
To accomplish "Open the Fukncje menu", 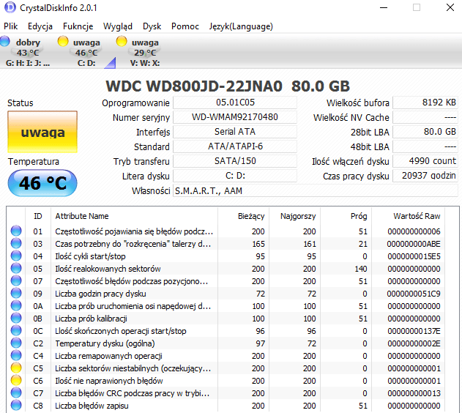I will pyautogui.click(x=78, y=26).
